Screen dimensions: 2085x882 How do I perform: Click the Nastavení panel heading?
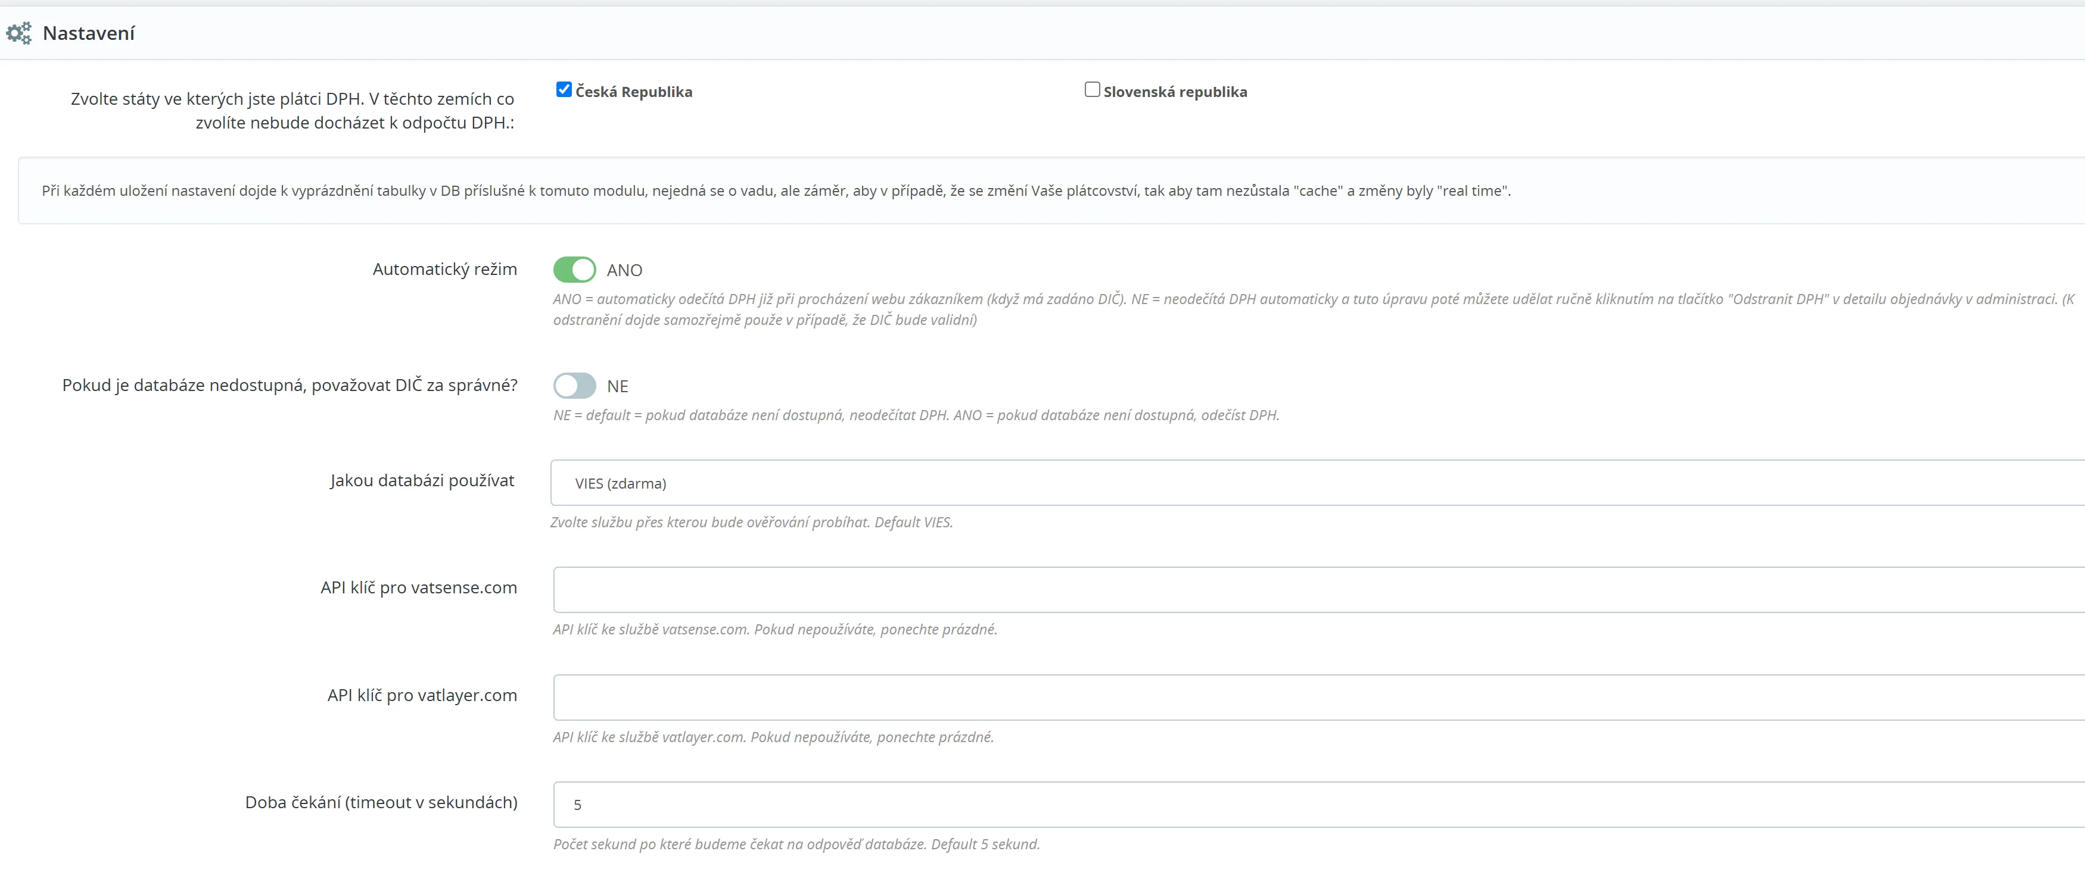tap(88, 33)
